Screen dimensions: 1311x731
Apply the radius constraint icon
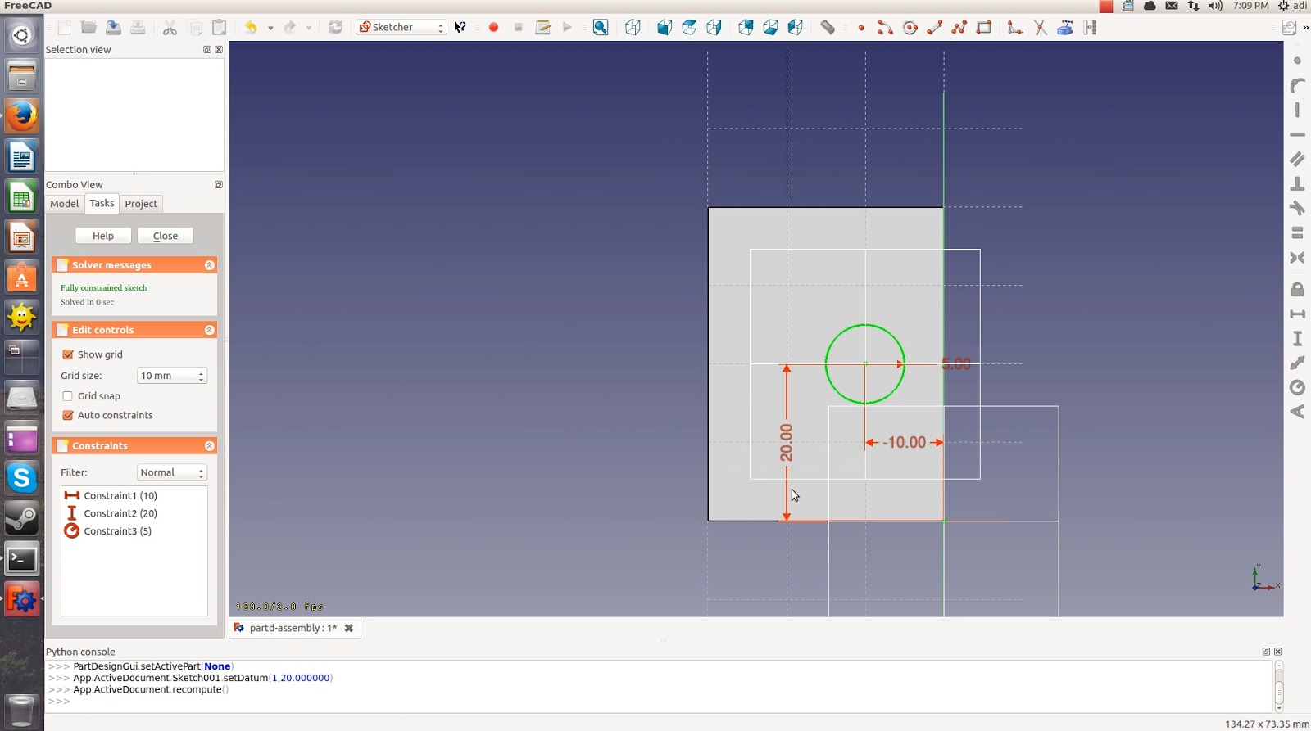[1297, 387]
